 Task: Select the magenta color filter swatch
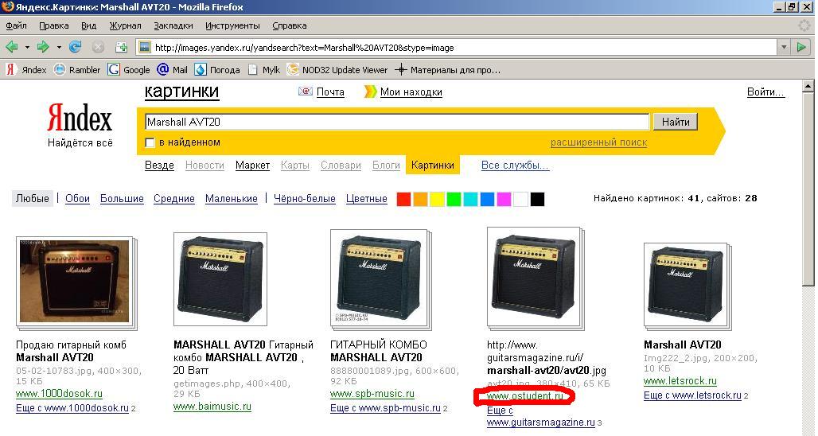[x=504, y=199]
